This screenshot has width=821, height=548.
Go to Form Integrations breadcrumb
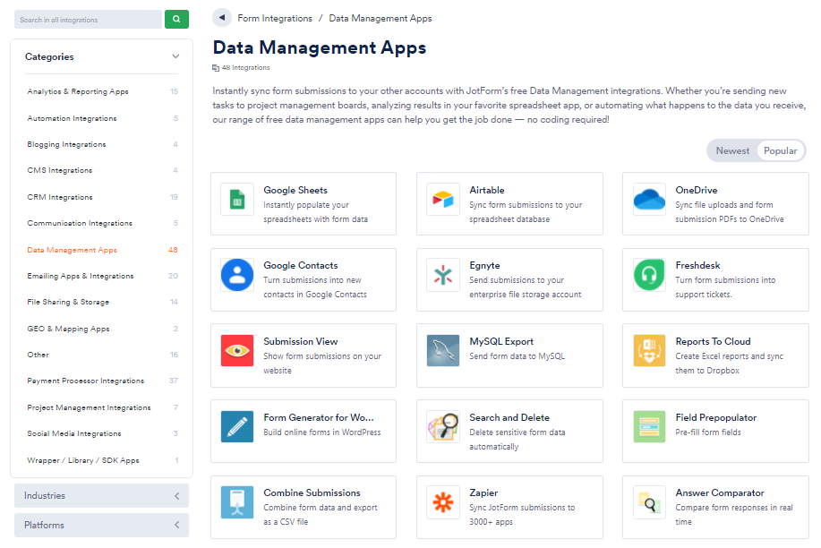(x=275, y=18)
